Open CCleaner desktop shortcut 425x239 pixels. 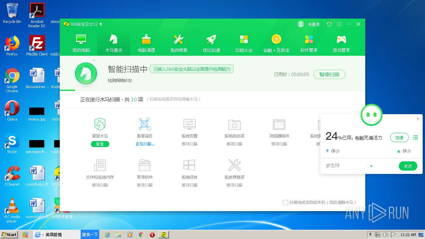pos(12,176)
